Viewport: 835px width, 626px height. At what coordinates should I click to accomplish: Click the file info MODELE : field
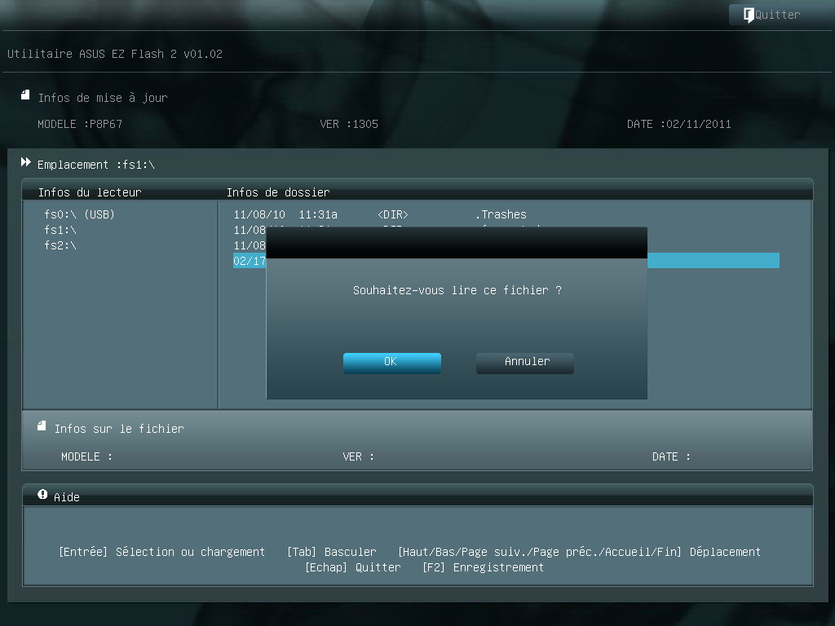86,456
